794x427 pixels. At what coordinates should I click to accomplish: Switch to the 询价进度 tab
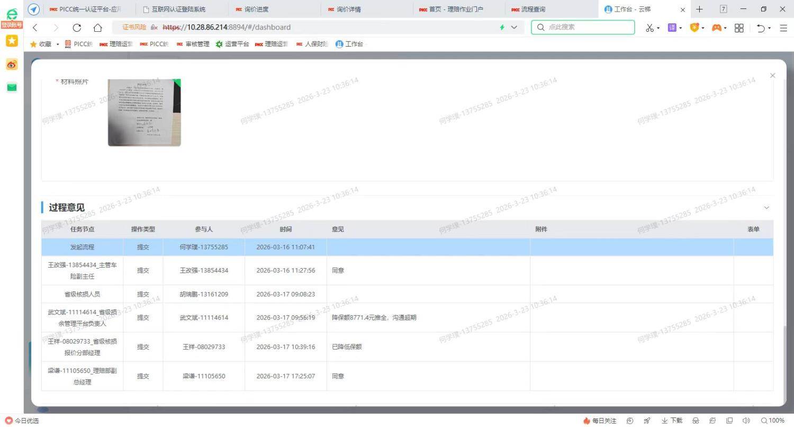(x=256, y=9)
